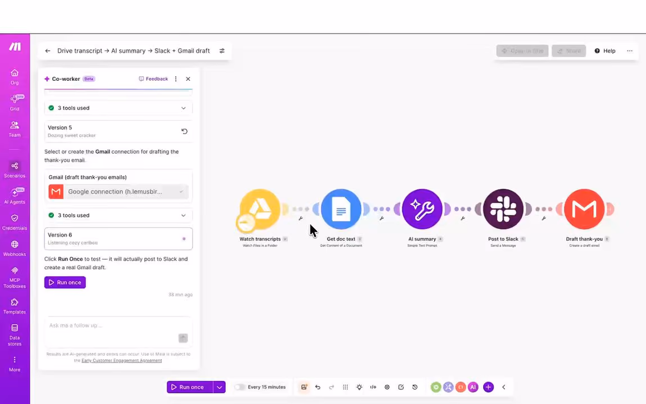The image size is (646, 404).
Task: Open Grid in the left sidebar
Action: click(x=15, y=103)
